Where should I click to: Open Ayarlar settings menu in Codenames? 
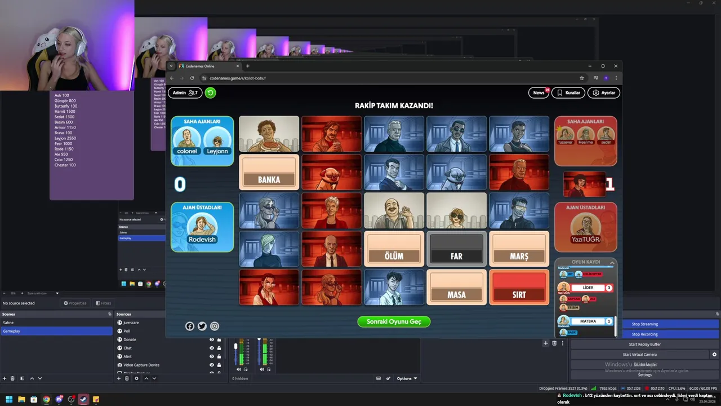point(604,92)
